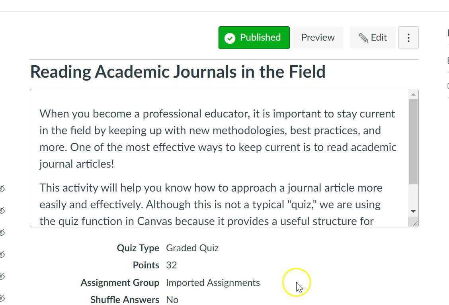Click the title Reading Academic Journals in the Field
The image size is (449, 305).
click(178, 72)
